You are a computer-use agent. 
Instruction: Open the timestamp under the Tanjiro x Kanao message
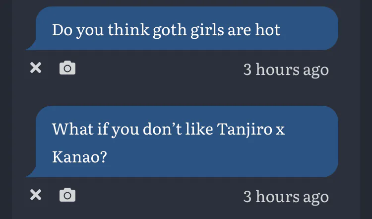286,196
